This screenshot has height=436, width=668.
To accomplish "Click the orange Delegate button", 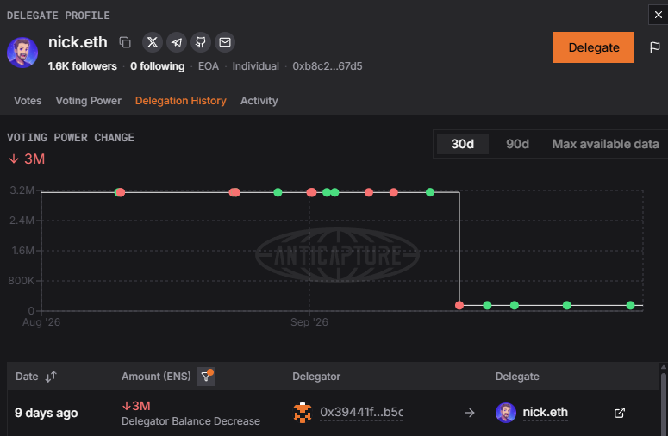I will click(594, 47).
